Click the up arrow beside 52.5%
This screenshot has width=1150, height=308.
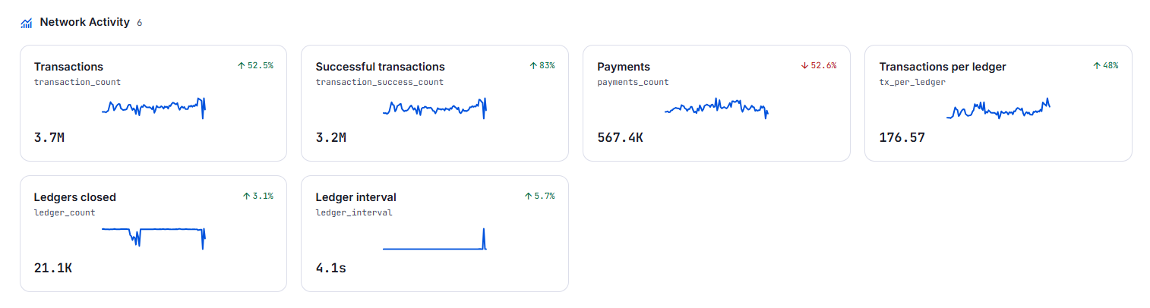(242, 66)
